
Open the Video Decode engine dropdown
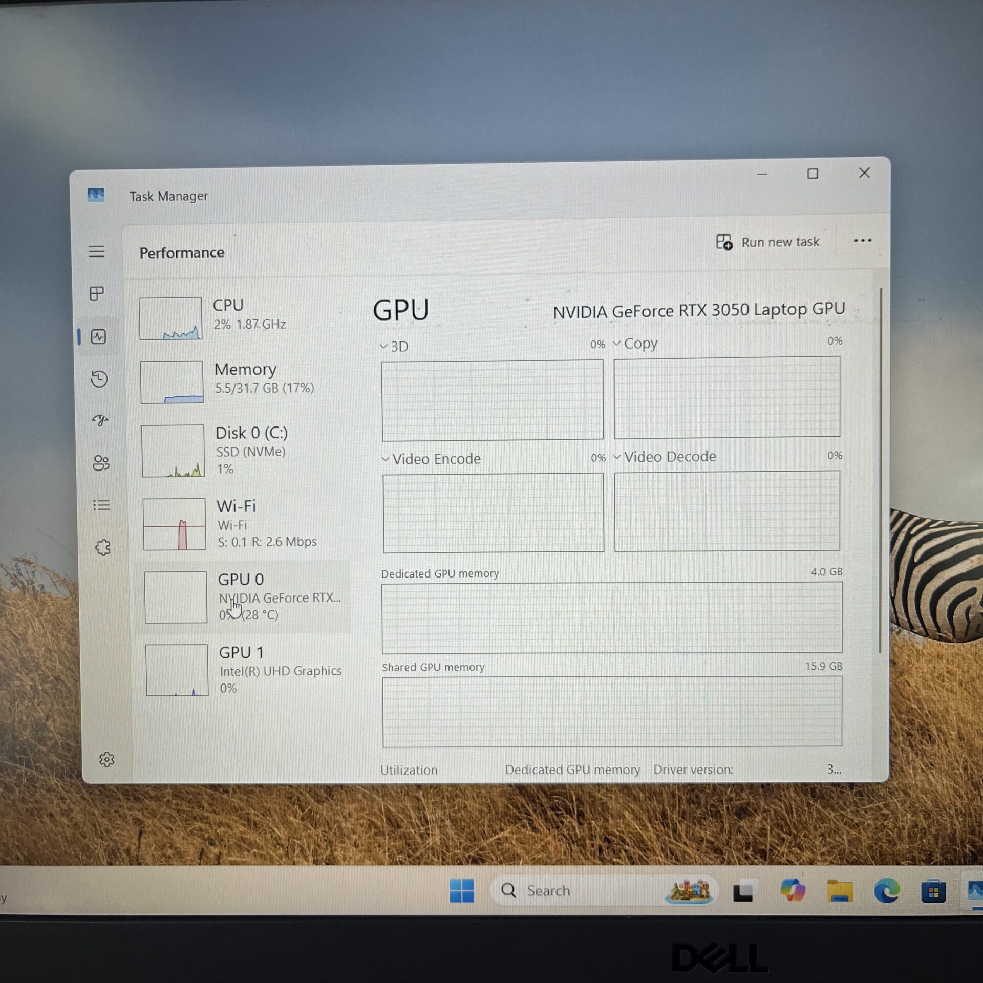(x=665, y=457)
